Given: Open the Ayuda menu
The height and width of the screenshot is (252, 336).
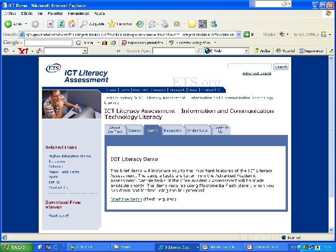Looking at the screenshot, I should pos(99,14).
